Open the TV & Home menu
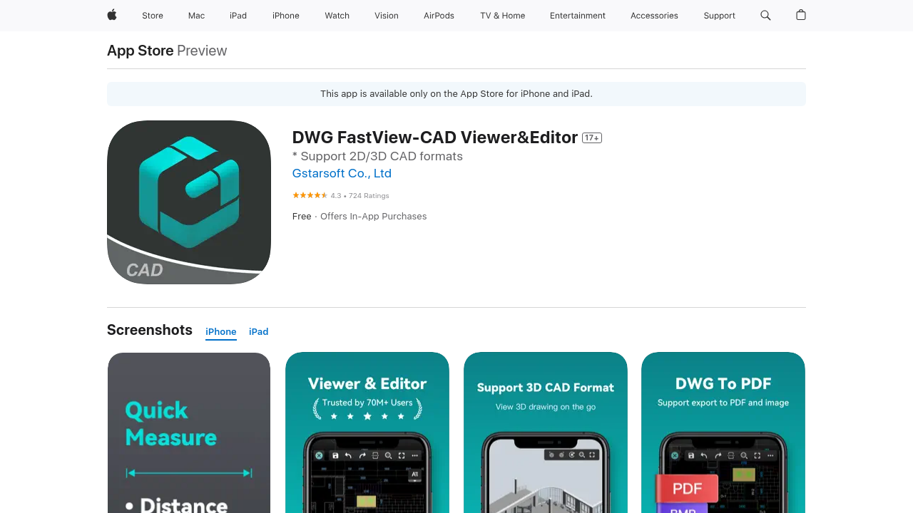The height and width of the screenshot is (513, 913). (502, 16)
